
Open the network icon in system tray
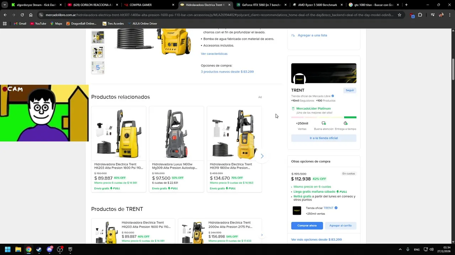pyautogui.click(x=426, y=249)
